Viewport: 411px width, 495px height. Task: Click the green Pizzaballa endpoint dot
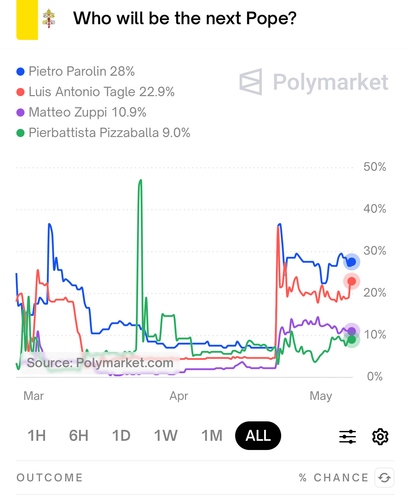(x=352, y=340)
